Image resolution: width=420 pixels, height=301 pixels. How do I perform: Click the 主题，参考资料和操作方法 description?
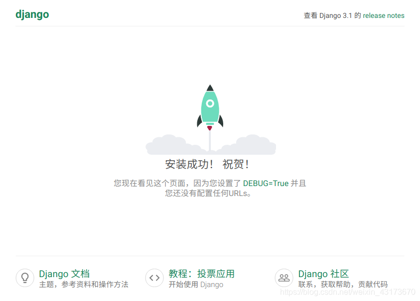84,284
